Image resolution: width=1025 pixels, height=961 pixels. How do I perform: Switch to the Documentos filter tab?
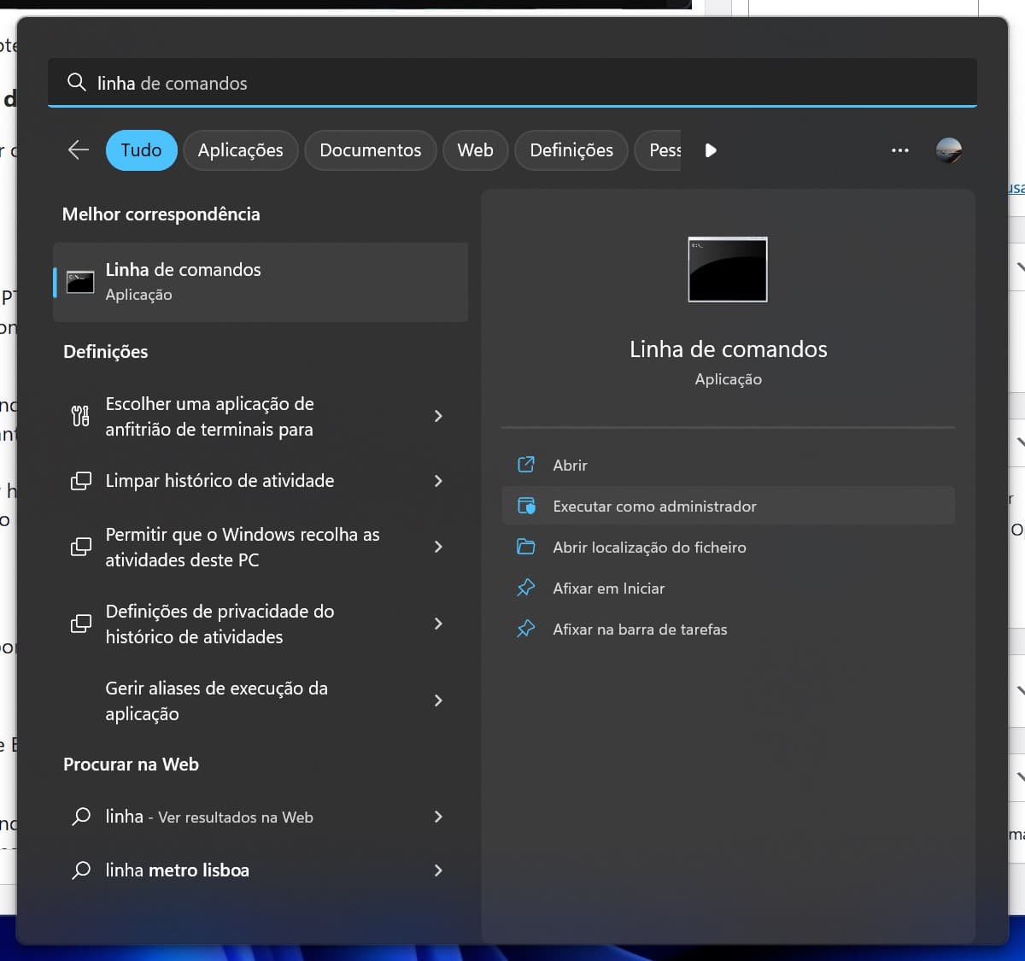370,150
